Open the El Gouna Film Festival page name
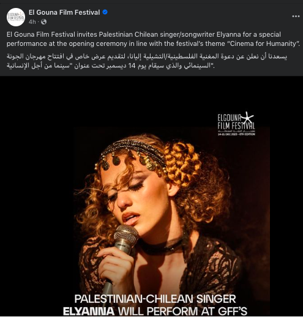The height and width of the screenshot is (317, 303). click(64, 12)
